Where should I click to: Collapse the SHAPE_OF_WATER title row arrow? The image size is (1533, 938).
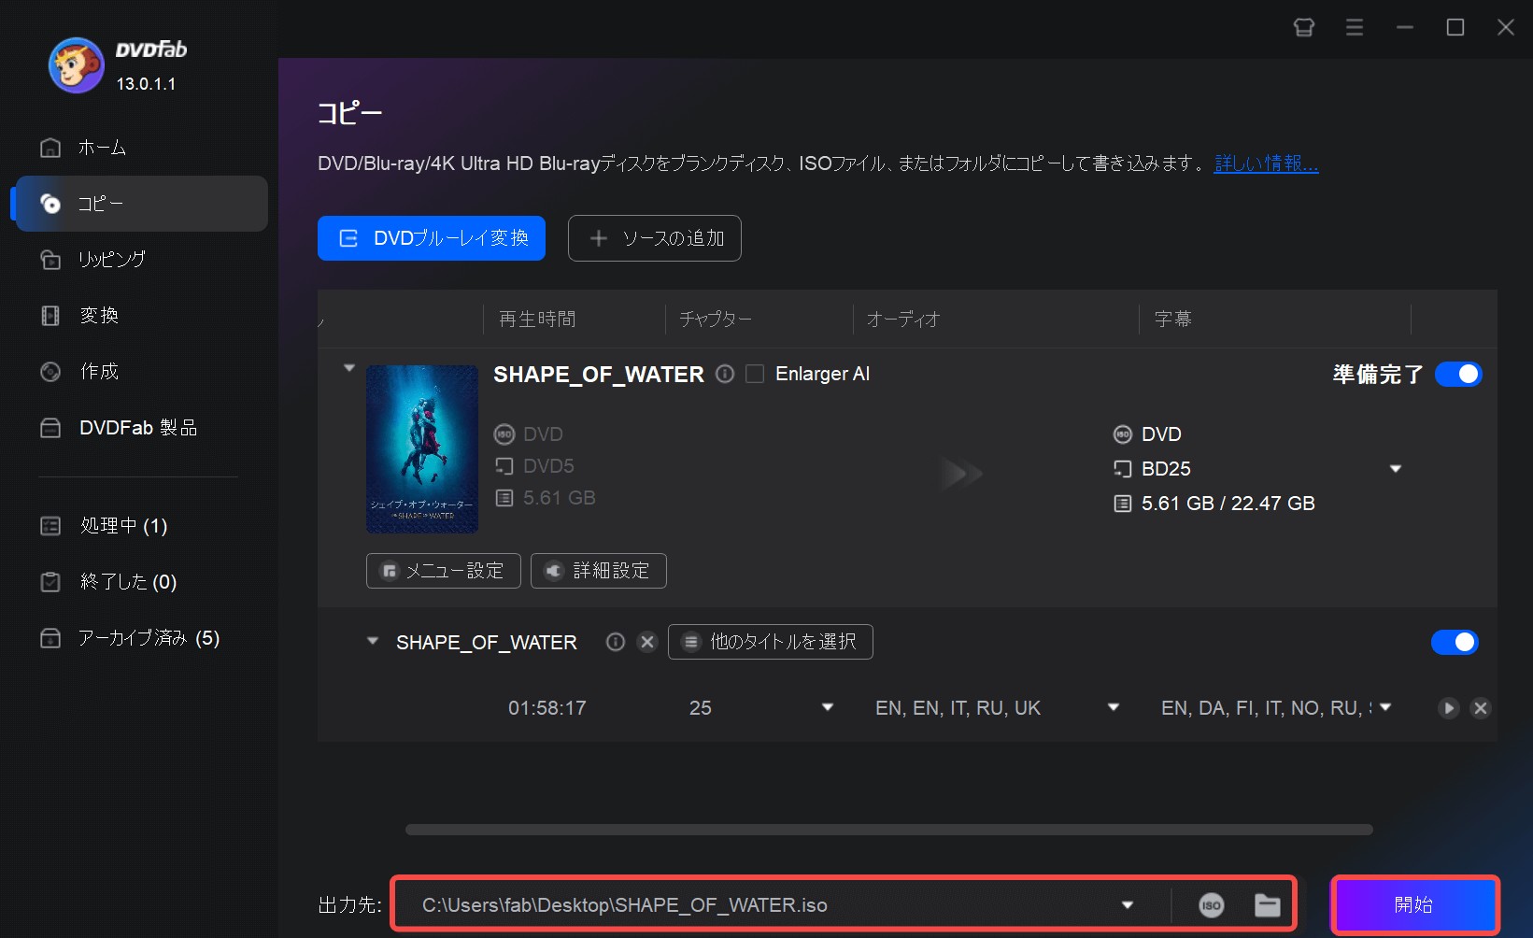[373, 642]
